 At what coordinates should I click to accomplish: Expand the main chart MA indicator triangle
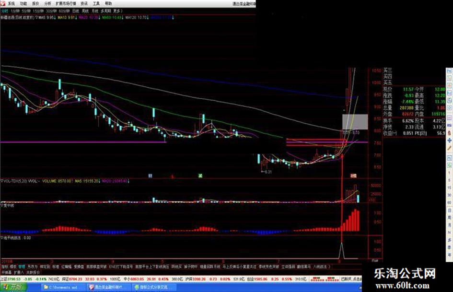tap(36, 18)
